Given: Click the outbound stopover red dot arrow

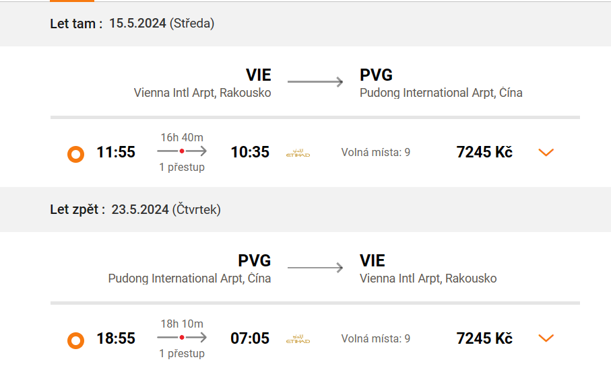Looking at the screenshot, I should (182, 151).
